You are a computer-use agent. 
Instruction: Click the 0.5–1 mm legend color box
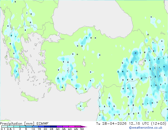click(11, 127)
